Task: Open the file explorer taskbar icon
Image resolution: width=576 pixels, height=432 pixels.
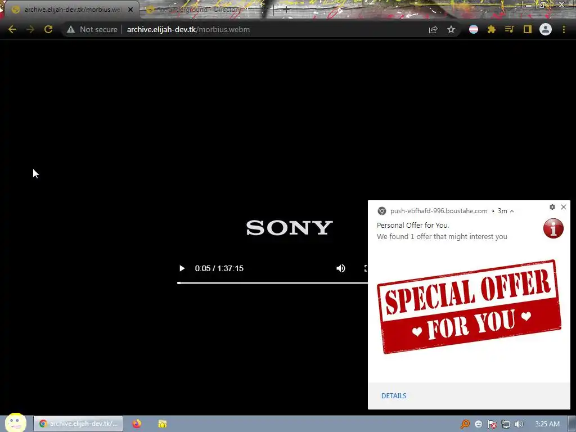Action: tap(163, 424)
